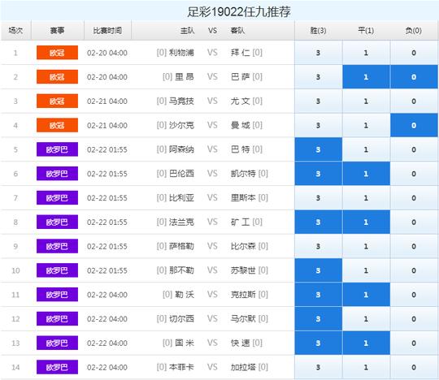The image size is (439, 380).
Task: Deselect draw (1) for 里昂 vs 巴萨
Action: [366, 77]
